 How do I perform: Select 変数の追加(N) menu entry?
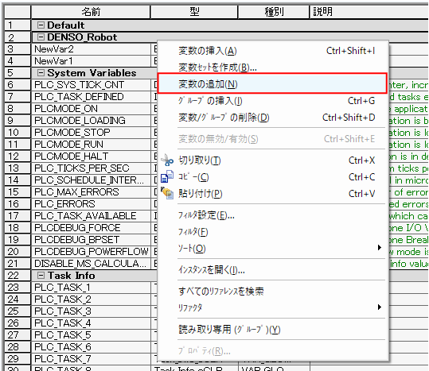point(272,83)
